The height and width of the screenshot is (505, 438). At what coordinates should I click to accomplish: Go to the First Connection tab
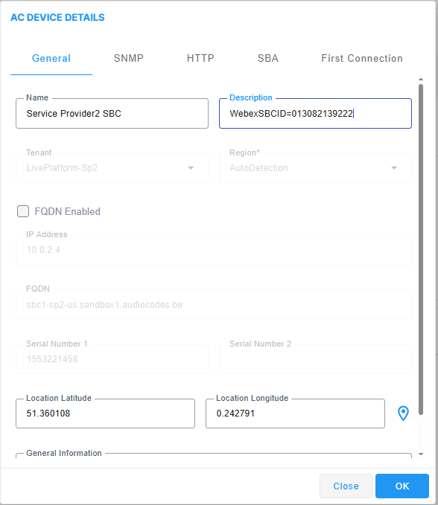(362, 58)
